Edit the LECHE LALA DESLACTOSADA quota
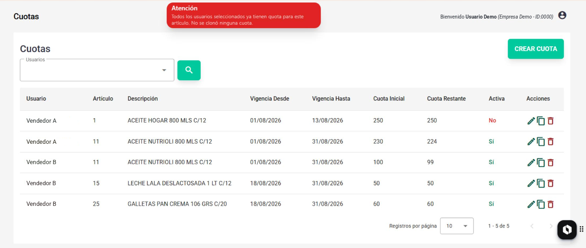The height and width of the screenshot is (248, 586). pos(531,183)
